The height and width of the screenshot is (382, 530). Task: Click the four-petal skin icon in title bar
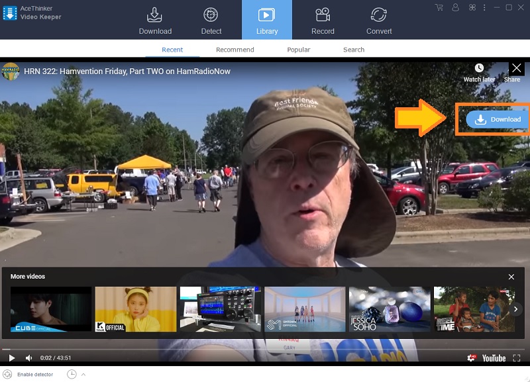(472, 7)
